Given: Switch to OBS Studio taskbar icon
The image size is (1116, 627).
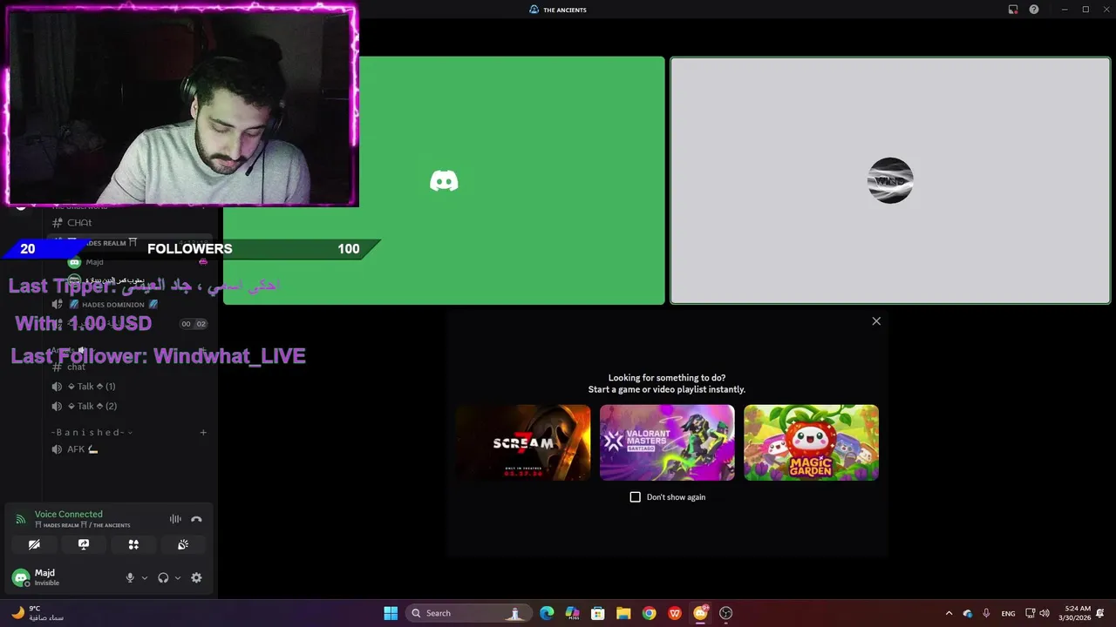Looking at the screenshot, I should [x=725, y=613].
